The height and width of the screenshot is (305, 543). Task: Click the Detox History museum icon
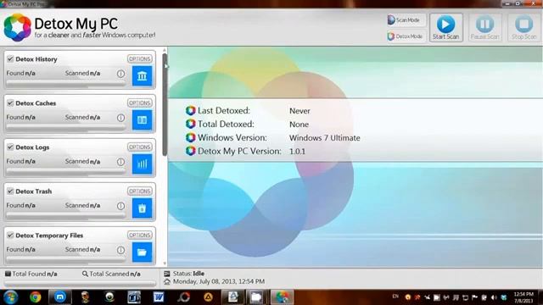[142, 75]
